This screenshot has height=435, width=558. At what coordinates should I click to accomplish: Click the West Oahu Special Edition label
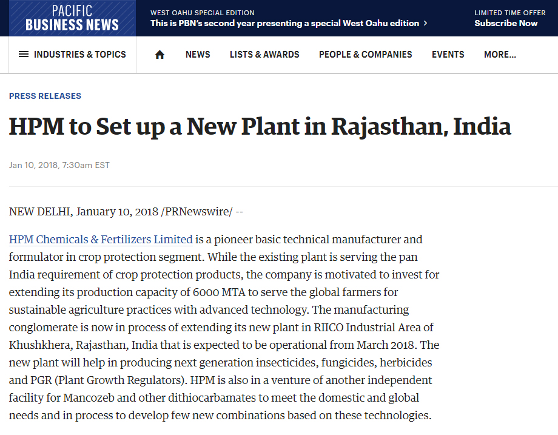point(203,13)
